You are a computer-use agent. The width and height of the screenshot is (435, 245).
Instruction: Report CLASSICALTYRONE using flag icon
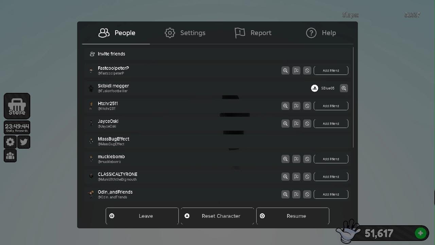click(296, 177)
